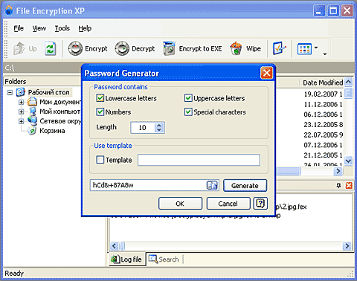Click file list scroll down arrow

(348, 161)
